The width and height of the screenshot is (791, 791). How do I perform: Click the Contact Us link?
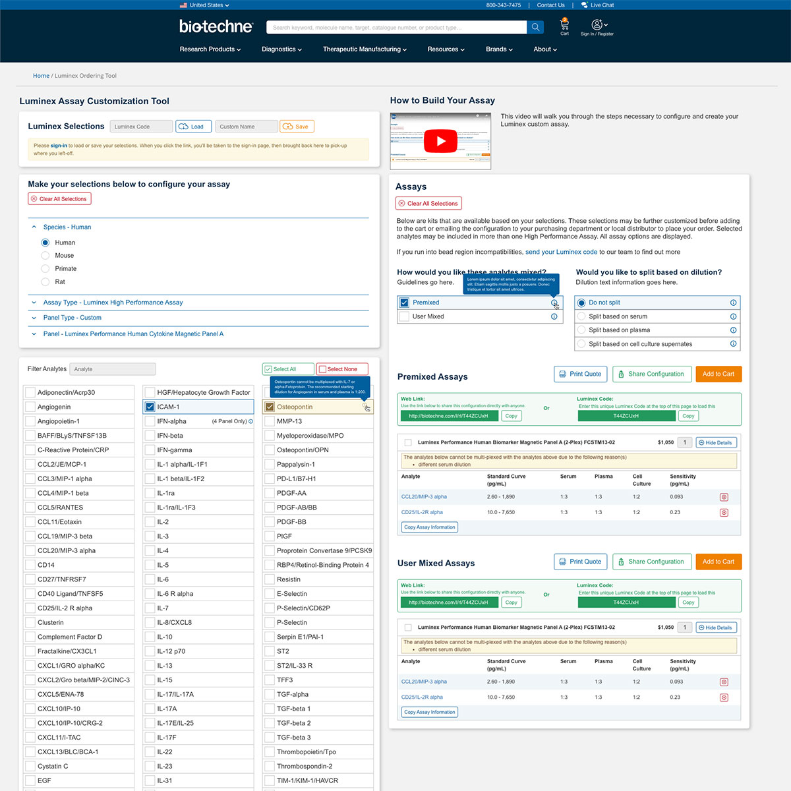pyautogui.click(x=550, y=5)
